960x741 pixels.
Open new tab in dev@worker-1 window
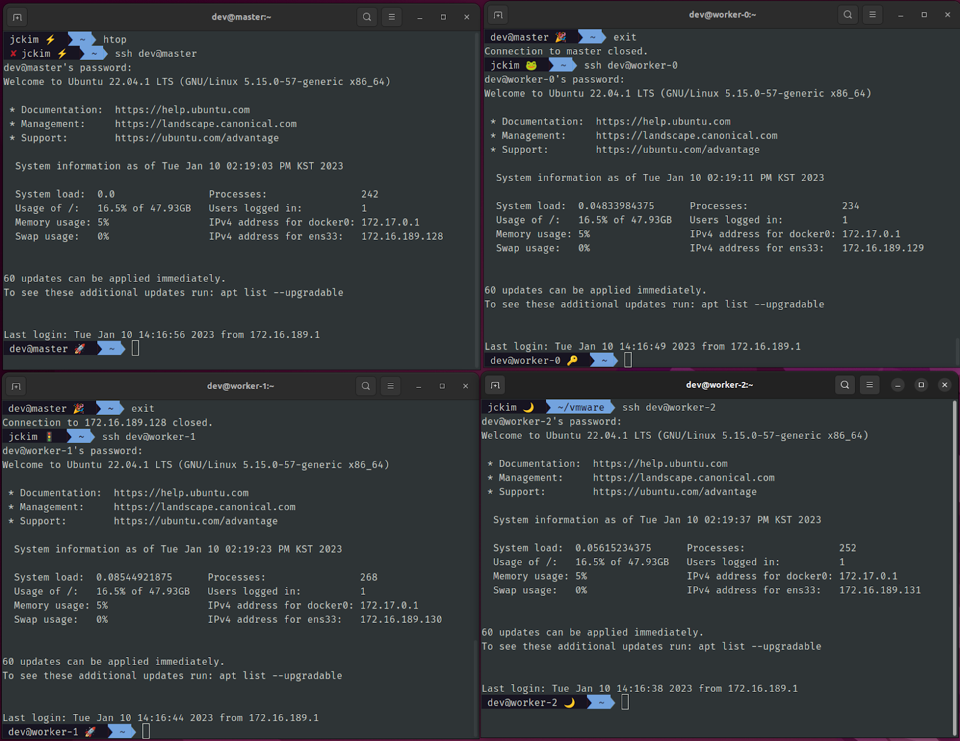16,386
